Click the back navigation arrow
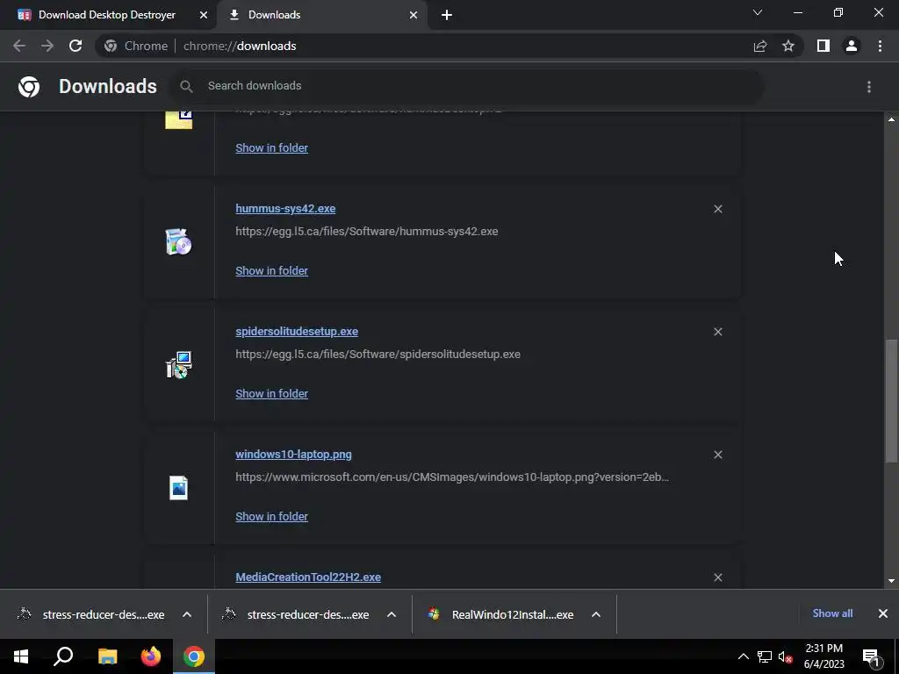The image size is (899, 674). [x=19, y=46]
